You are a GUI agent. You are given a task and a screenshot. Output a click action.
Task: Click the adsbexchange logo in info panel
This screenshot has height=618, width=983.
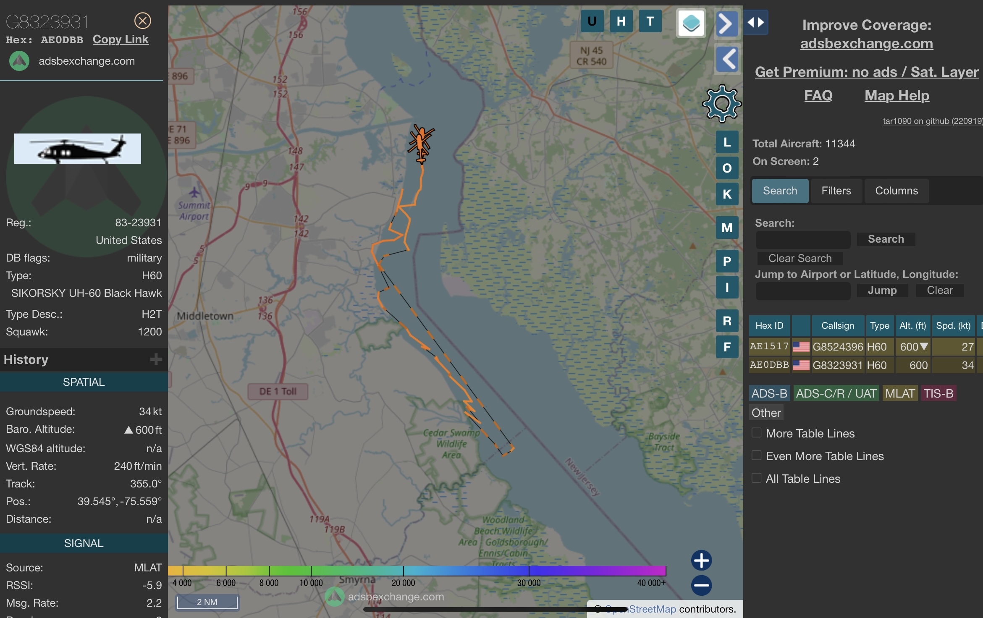(19, 61)
